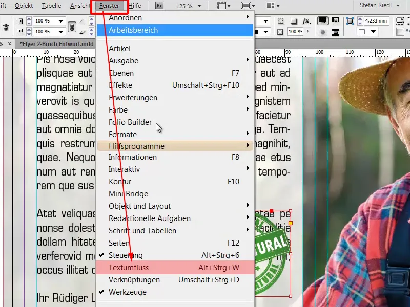
Task: Click the corner options frame icon
Action: (x=350, y=21)
